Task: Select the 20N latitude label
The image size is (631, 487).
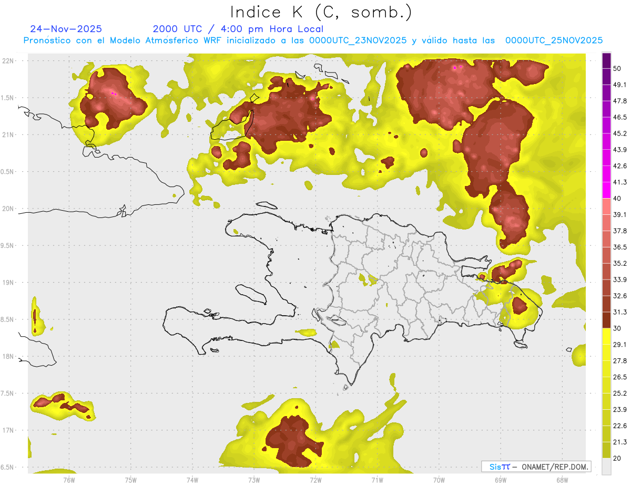Action: point(8,209)
